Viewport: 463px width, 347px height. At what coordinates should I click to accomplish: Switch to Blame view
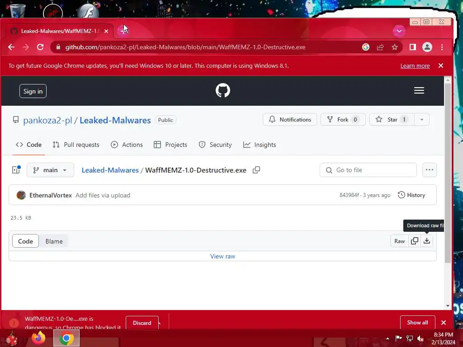coord(54,241)
